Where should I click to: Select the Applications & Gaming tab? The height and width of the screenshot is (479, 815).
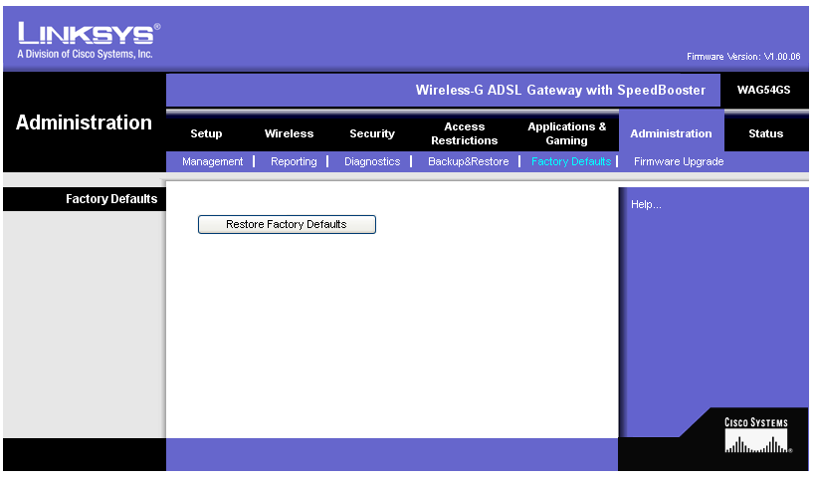pos(566,133)
